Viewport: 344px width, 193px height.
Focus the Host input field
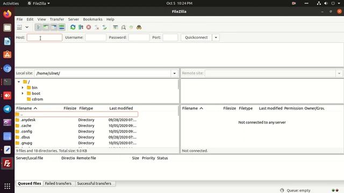pos(45,38)
